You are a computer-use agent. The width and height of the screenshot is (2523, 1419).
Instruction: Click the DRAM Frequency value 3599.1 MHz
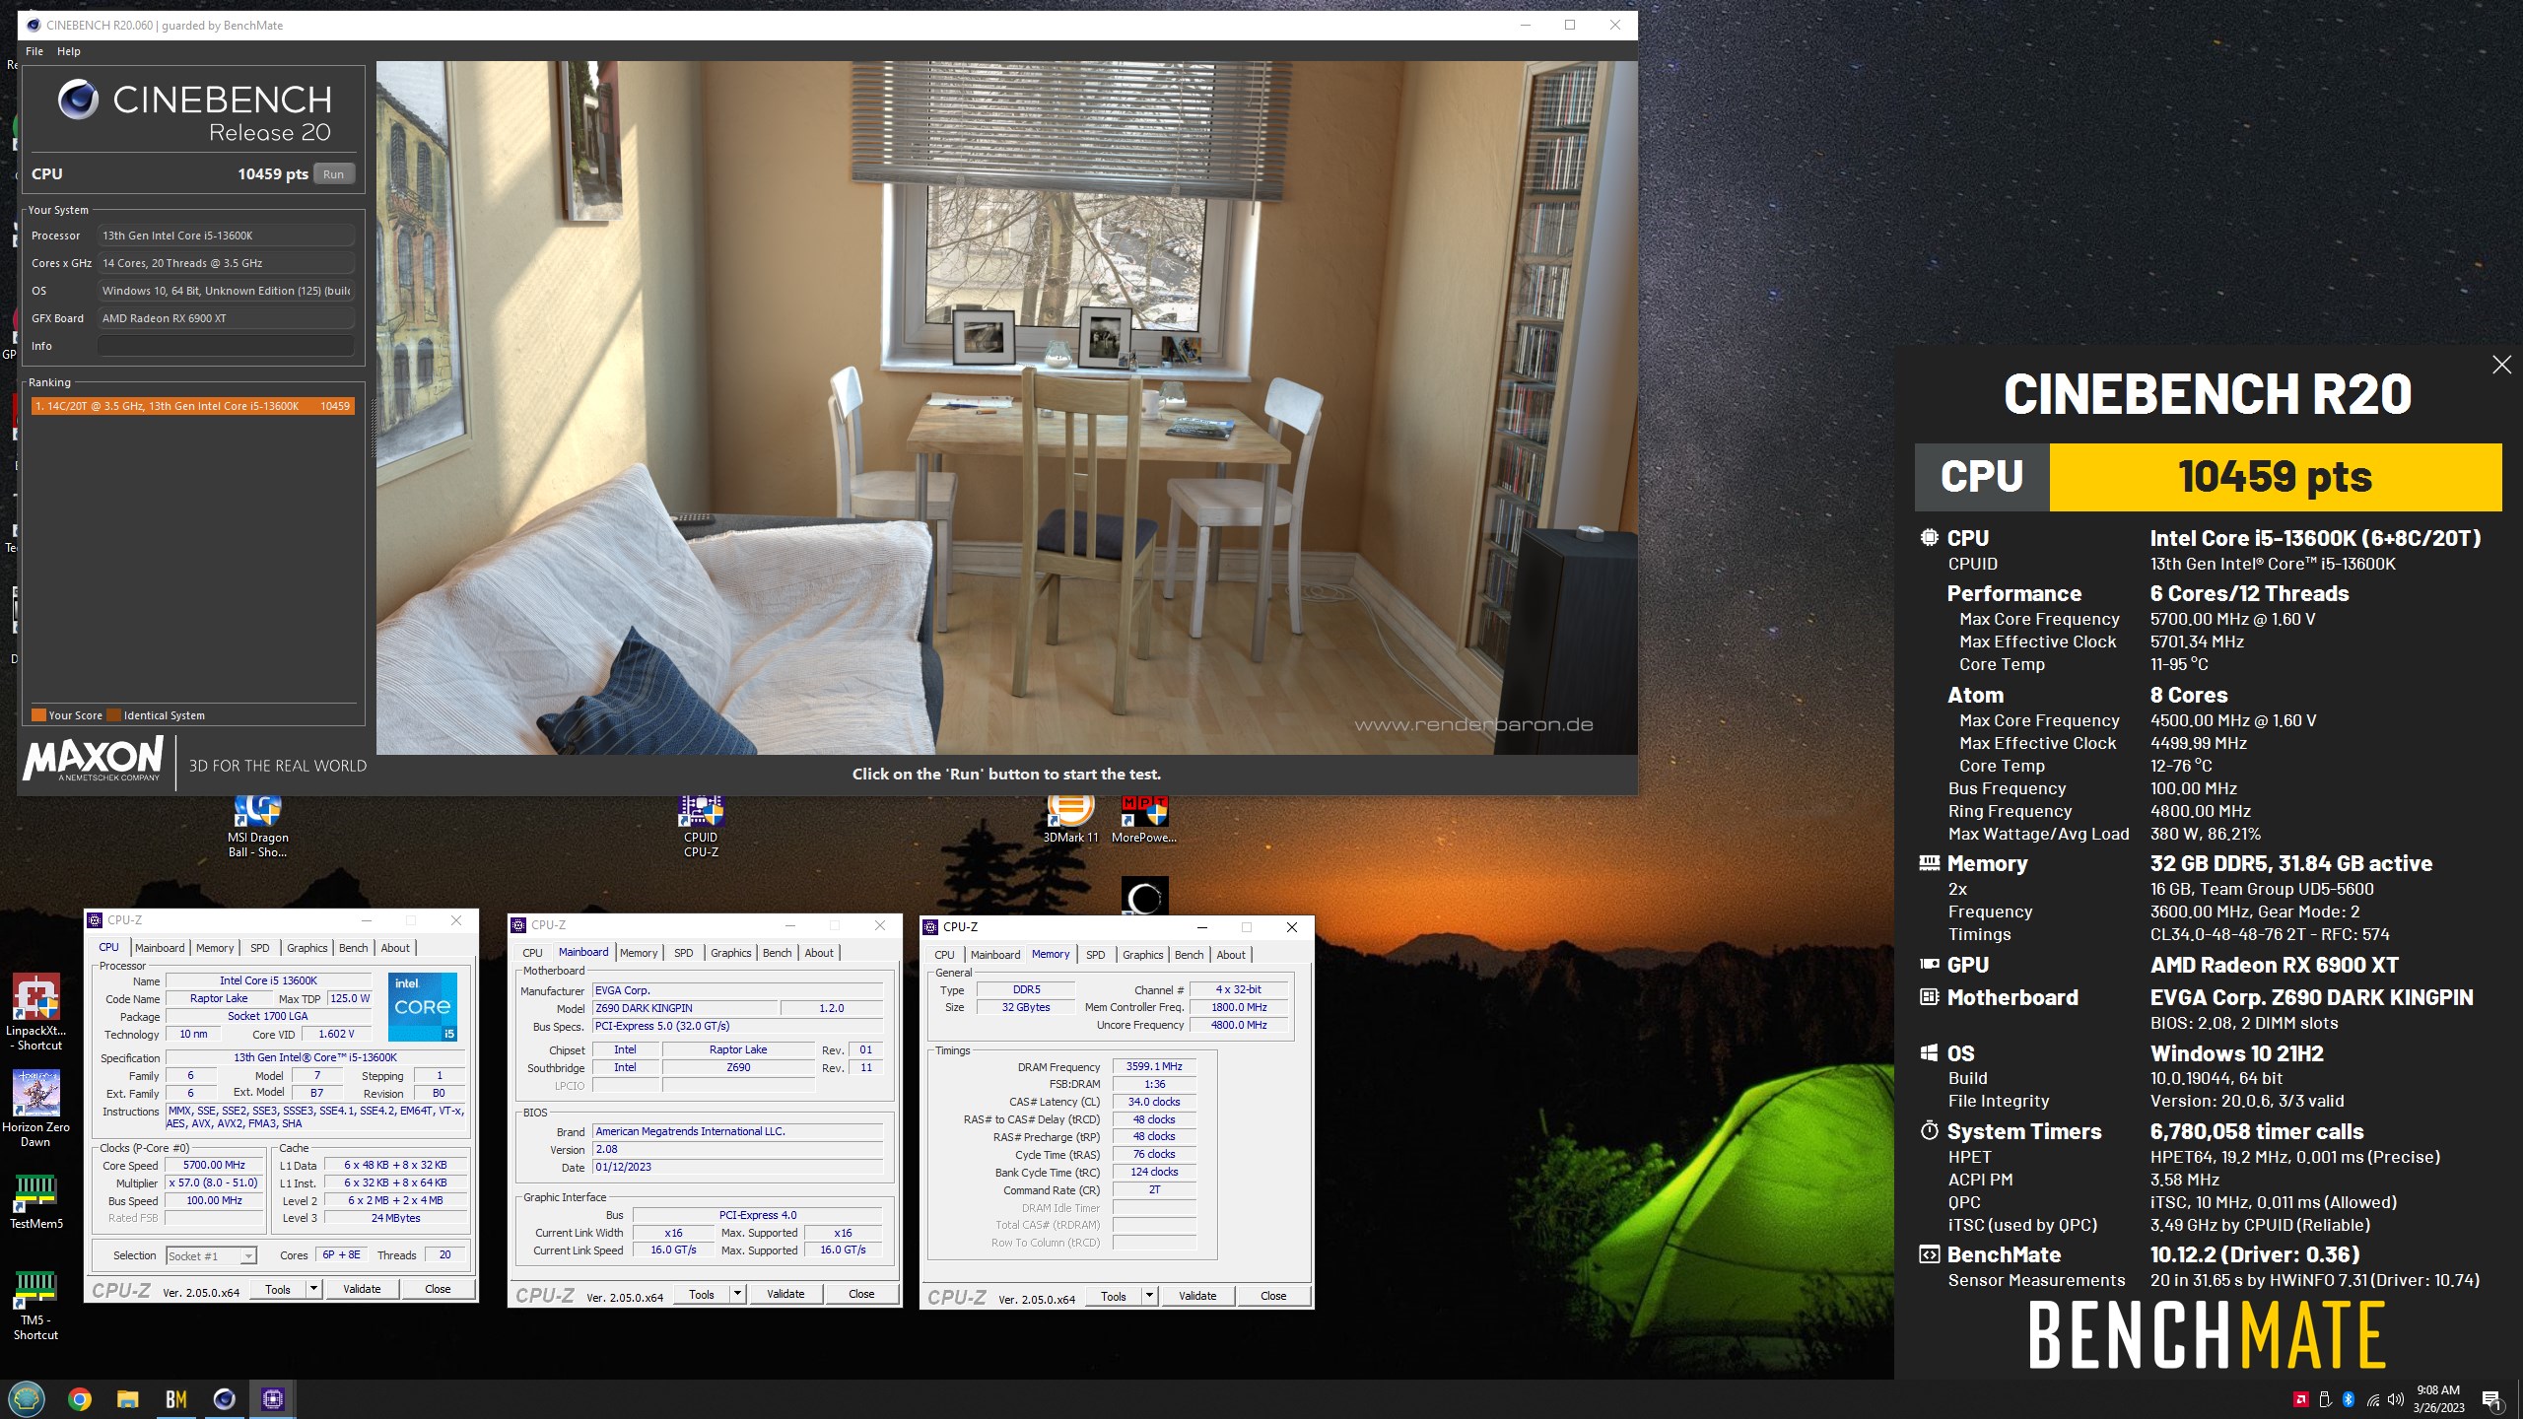pos(1154,1066)
